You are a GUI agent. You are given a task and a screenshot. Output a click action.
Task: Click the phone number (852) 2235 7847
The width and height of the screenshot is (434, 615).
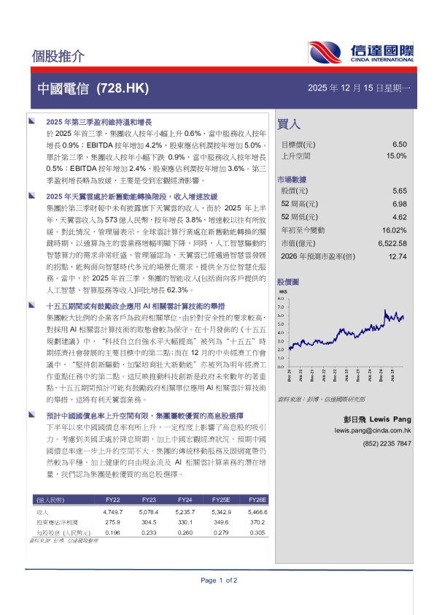click(387, 443)
